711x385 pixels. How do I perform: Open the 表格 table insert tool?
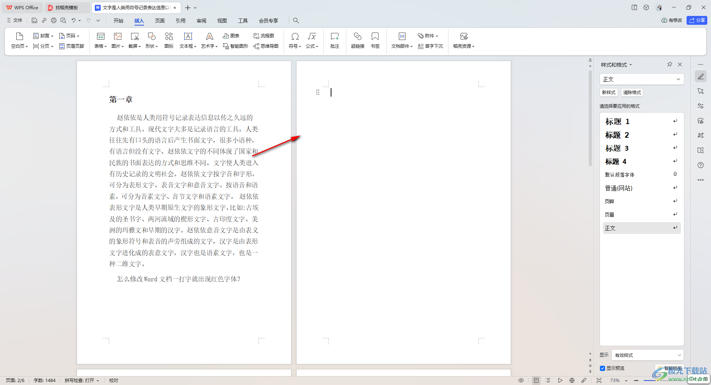coord(100,40)
